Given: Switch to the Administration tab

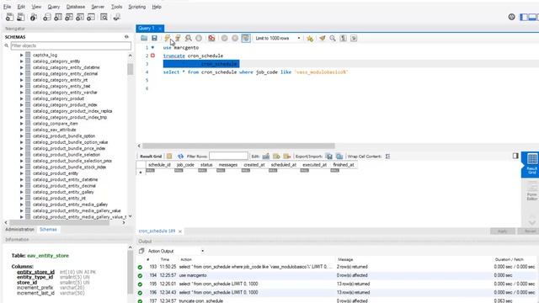Looking at the screenshot, I should point(19,229).
